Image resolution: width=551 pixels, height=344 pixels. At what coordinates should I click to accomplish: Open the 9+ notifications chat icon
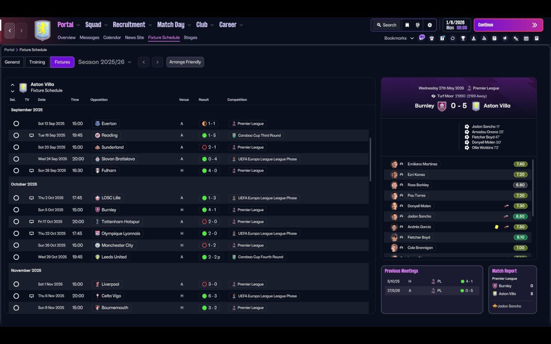tap(422, 37)
